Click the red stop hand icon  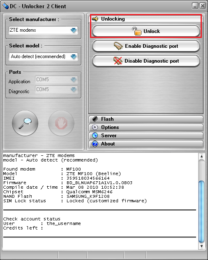(61, 123)
